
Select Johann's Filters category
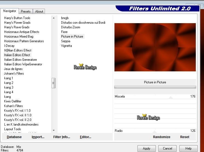coord(14,74)
